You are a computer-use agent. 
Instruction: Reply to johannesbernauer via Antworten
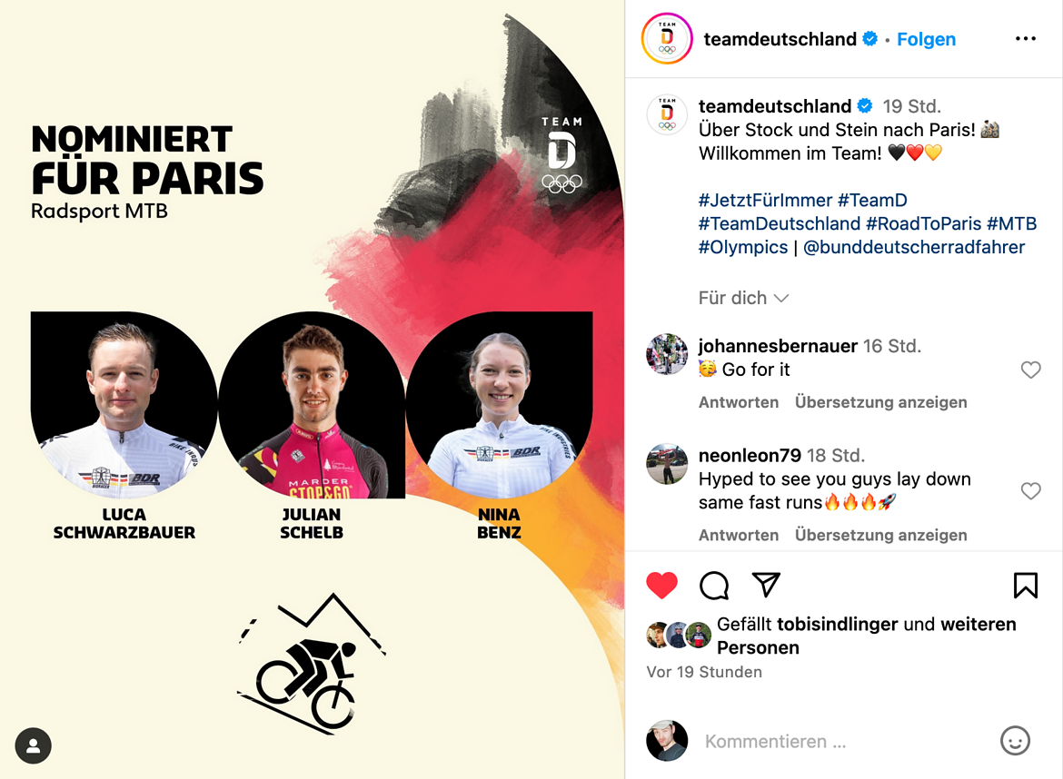[x=739, y=402]
